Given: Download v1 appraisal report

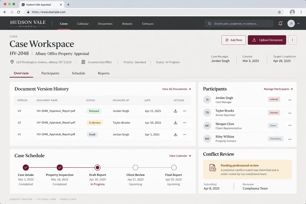Looking at the screenshot, I should point(175,134).
